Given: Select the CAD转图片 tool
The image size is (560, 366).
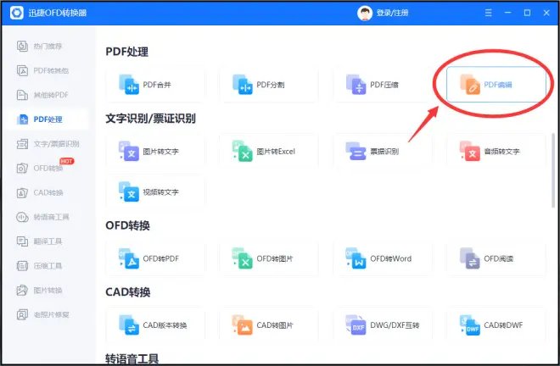Looking at the screenshot, I should pyautogui.click(x=269, y=324).
